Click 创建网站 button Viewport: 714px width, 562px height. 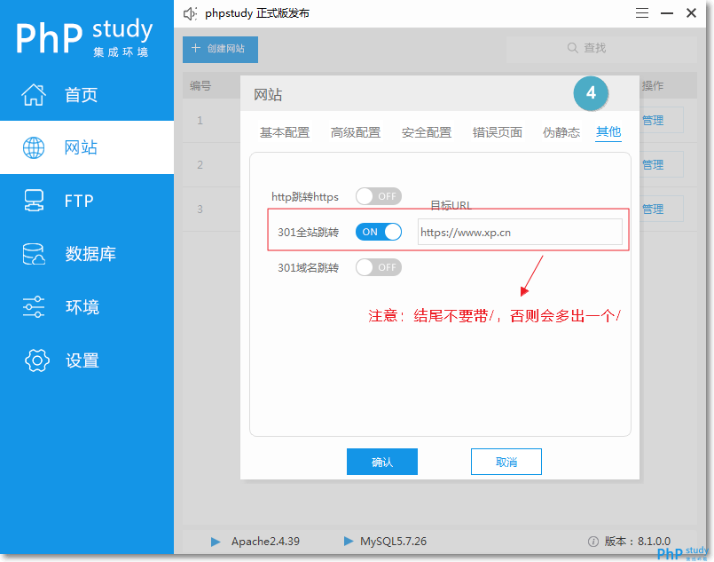click(x=220, y=49)
